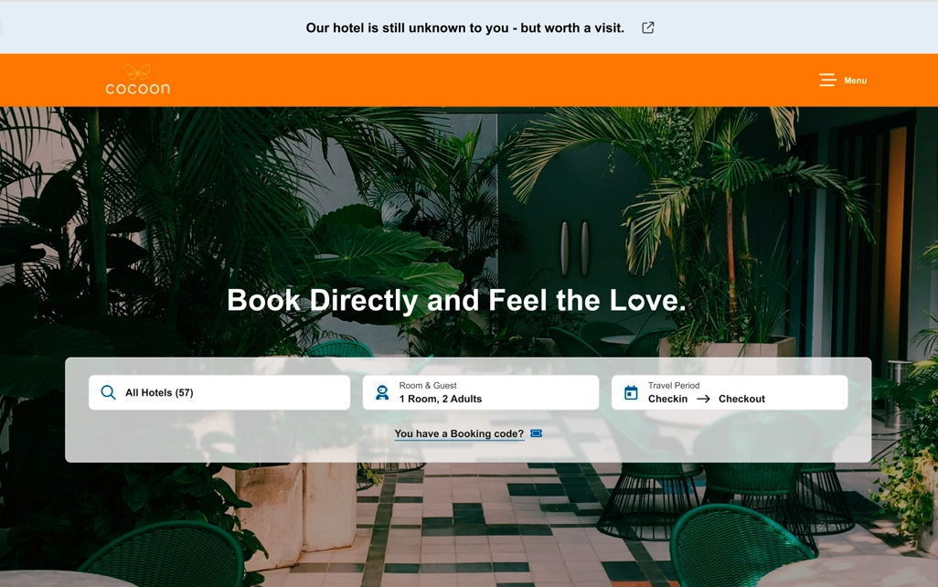Screen dimensions: 938x587
Task: Open the All Hotels (57) selector
Action: click(219, 392)
